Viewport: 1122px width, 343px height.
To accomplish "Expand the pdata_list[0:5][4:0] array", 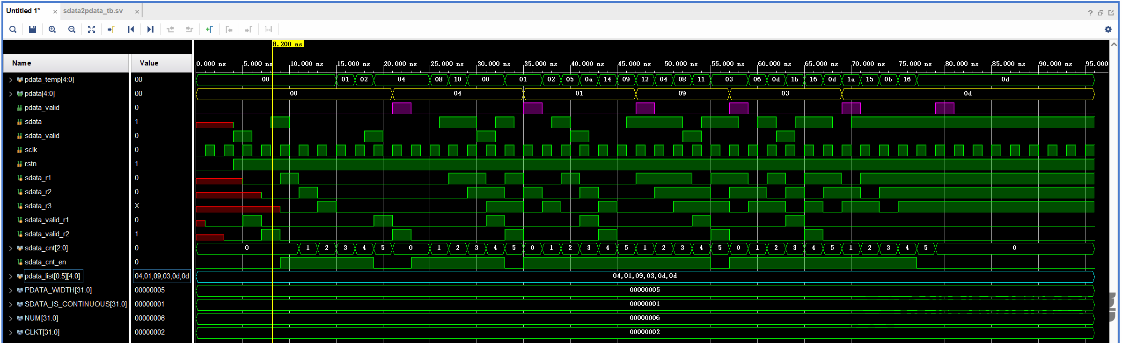I will click(10, 277).
